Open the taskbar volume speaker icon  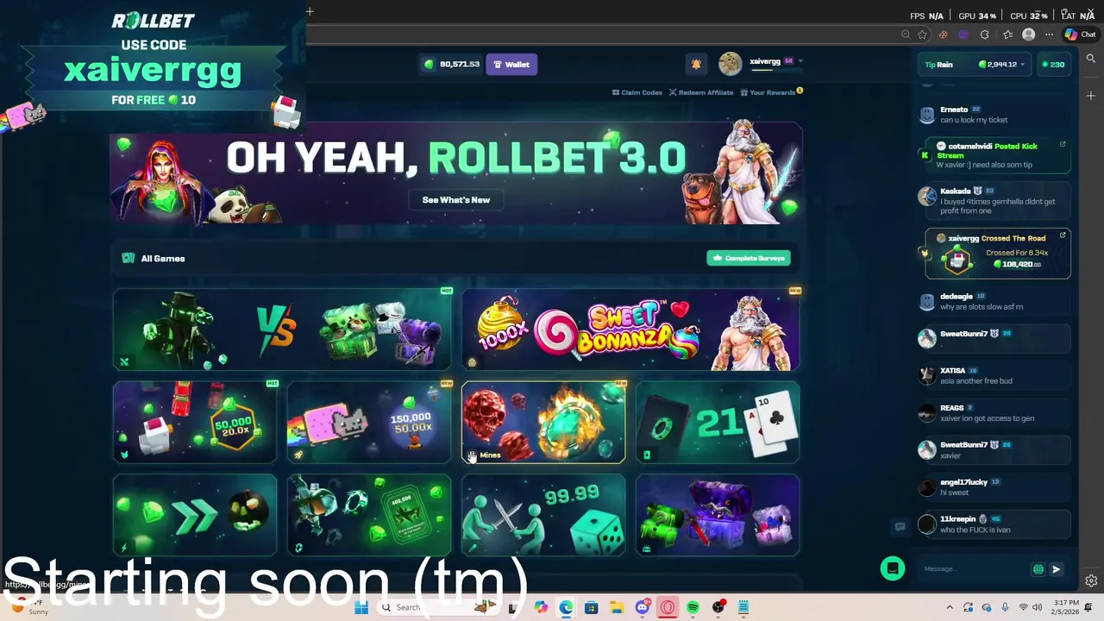coord(1037,607)
